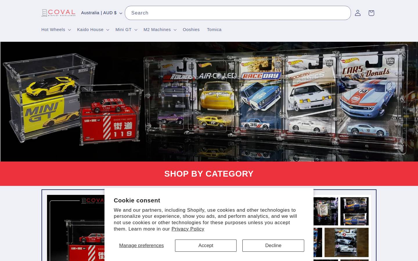
Task: Open the account login icon
Action: pyautogui.click(x=358, y=13)
